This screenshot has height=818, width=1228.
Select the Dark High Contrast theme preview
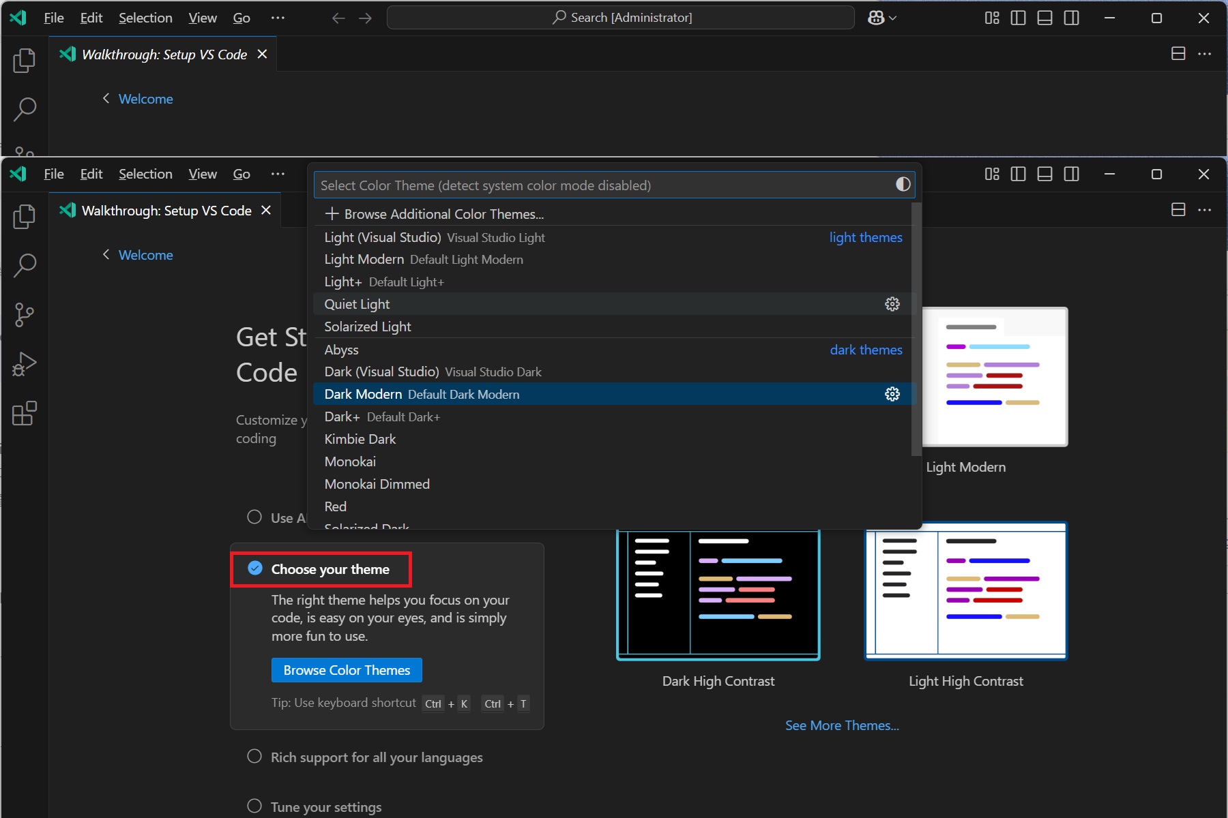tap(718, 594)
